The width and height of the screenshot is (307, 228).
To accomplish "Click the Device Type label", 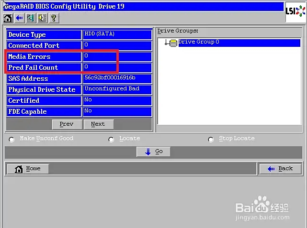I will point(27,34).
